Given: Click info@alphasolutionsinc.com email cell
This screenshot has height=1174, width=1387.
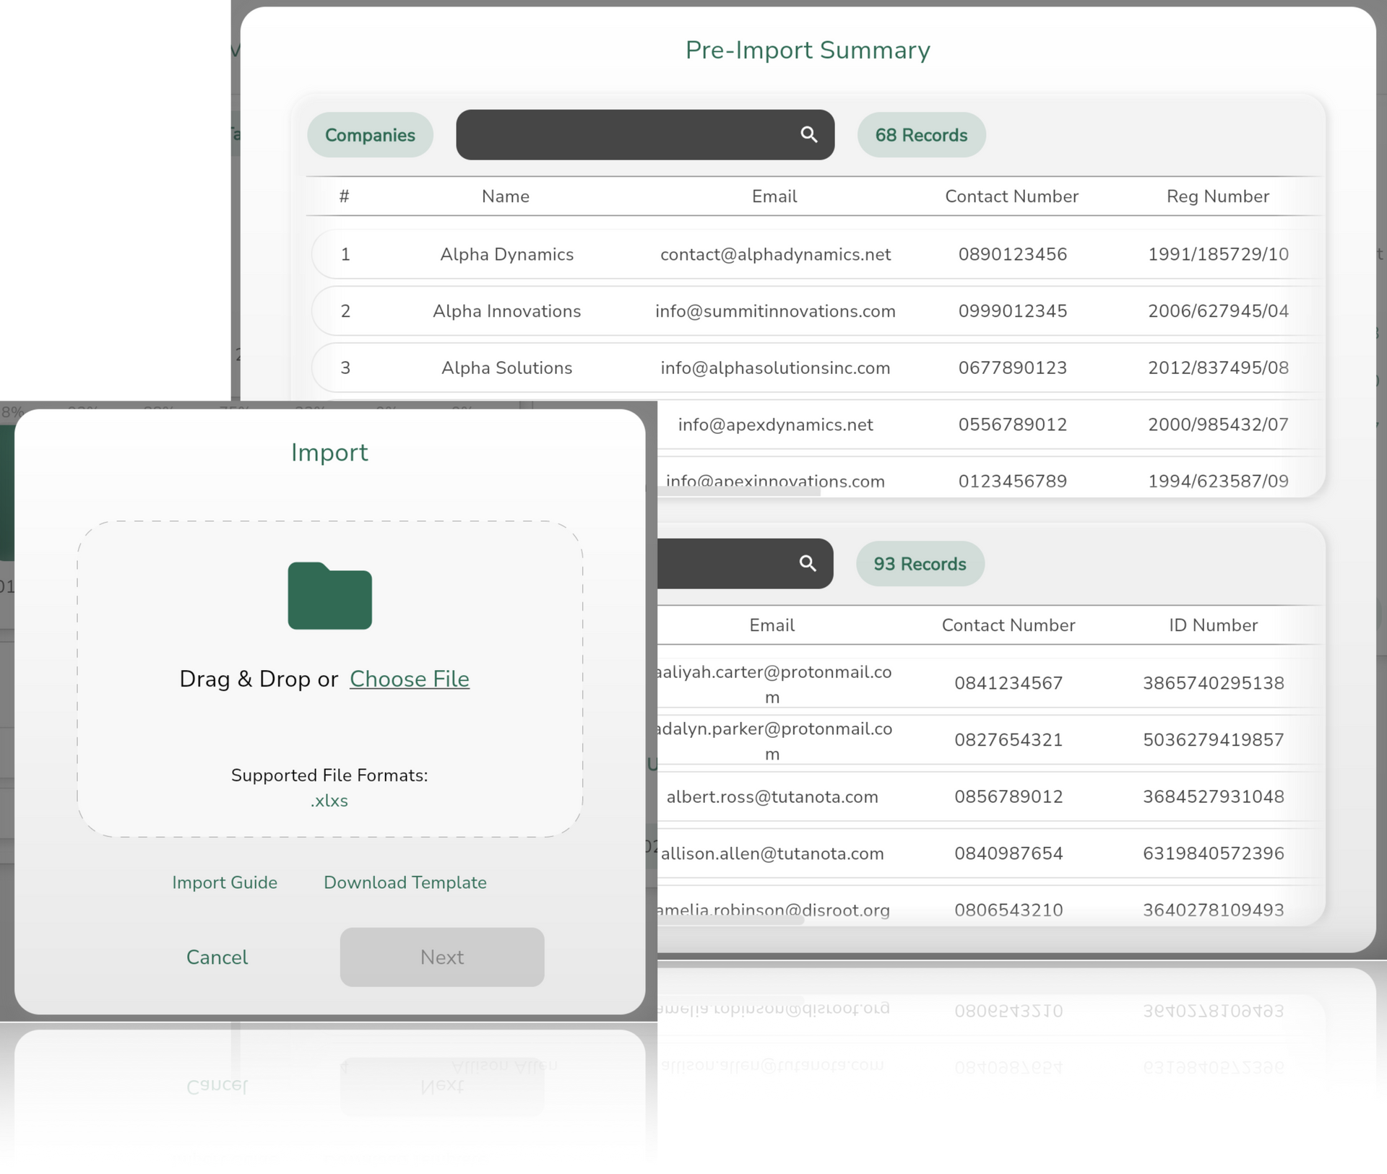Looking at the screenshot, I should coord(775,368).
